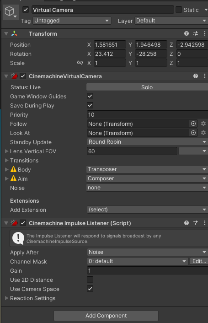Collapse Cinemachine Impulse Listener component
Viewport: 208px width, 323px height.
[x=6, y=223]
